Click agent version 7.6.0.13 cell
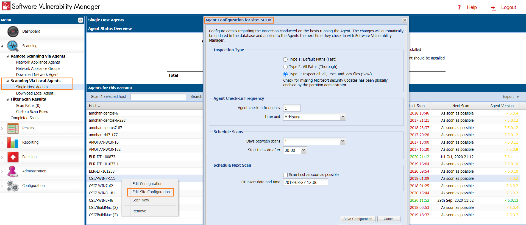The height and width of the screenshot is (225, 526). click(511, 200)
